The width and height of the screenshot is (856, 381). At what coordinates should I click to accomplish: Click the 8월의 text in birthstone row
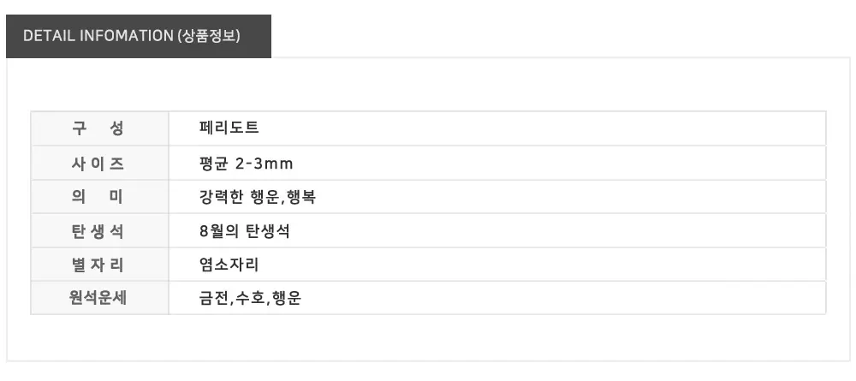click(x=217, y=231)
